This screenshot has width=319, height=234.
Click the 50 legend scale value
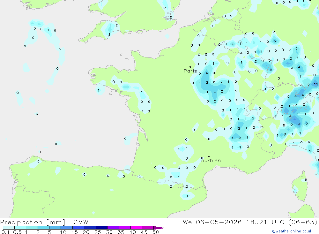point(156,232)
